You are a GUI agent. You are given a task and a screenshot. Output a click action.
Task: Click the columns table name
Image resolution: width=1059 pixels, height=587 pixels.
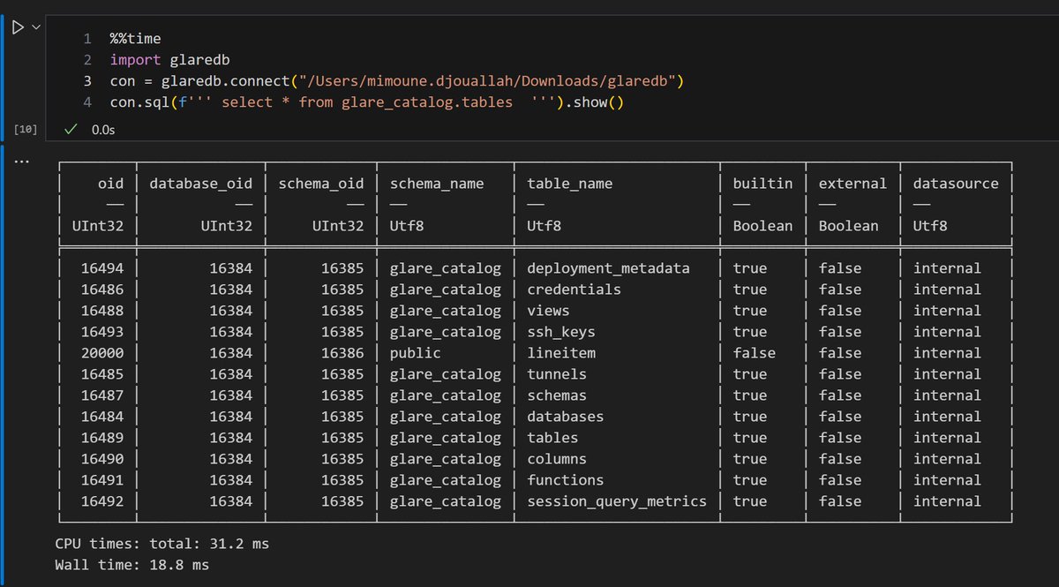click(x=557, y=459)
